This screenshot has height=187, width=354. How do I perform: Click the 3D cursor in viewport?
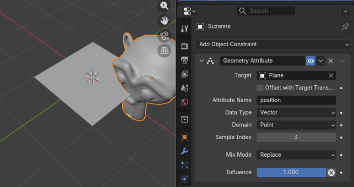[x=93, y=78]
